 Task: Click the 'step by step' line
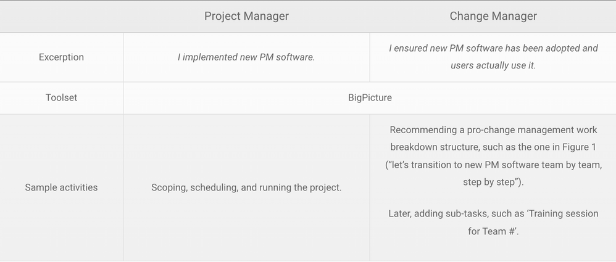click(x=493, y=182)
